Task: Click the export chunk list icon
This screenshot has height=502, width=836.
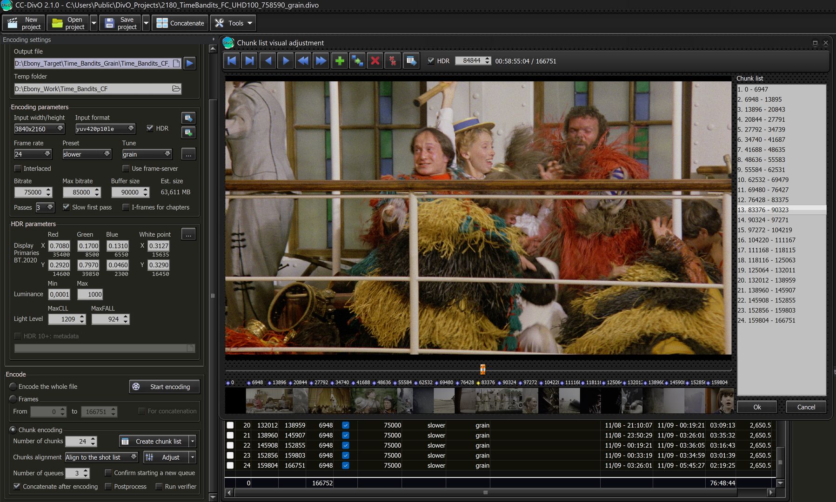Action: pyautogui.click(x=411, y=61)
